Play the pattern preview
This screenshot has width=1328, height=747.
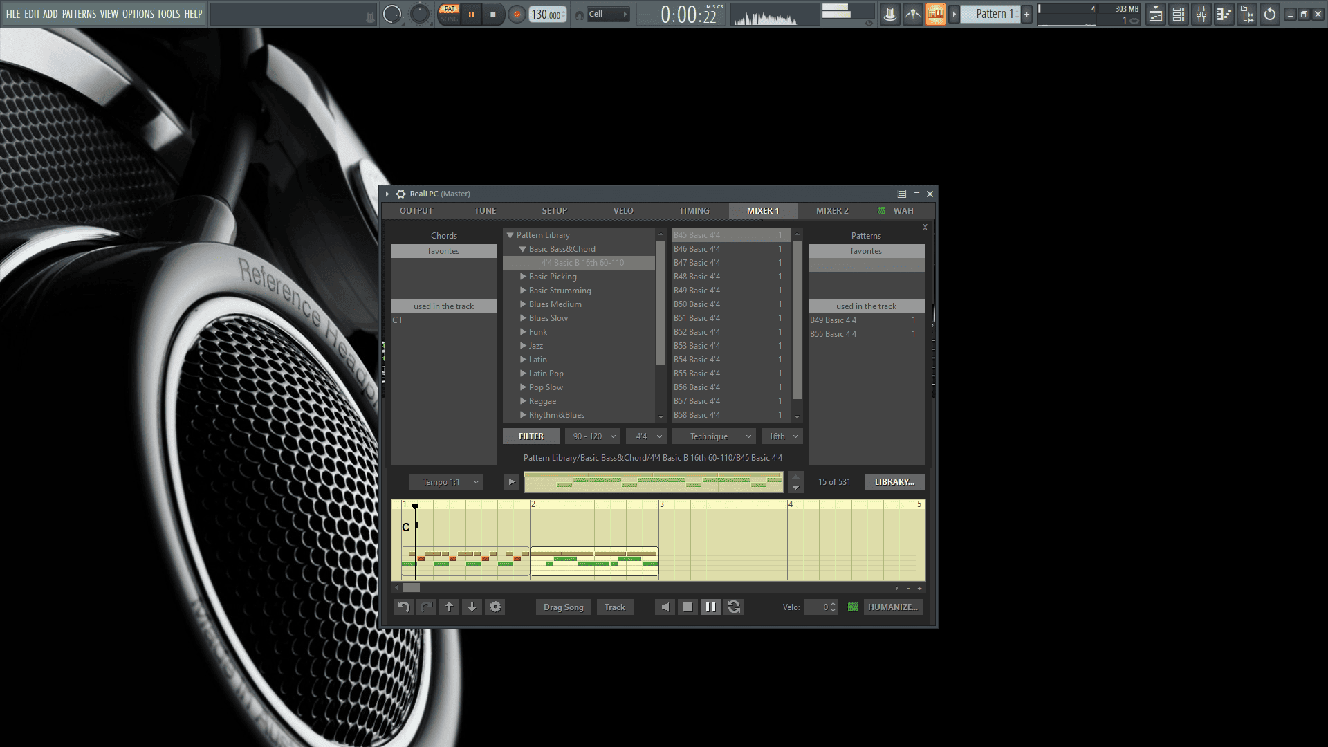[x=511, y=482]
